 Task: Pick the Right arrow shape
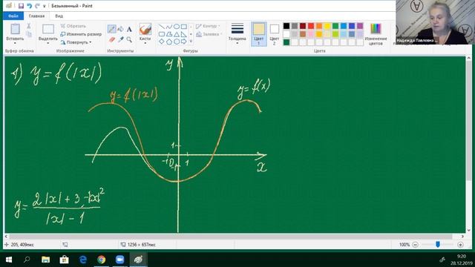(x=184, y=42)
